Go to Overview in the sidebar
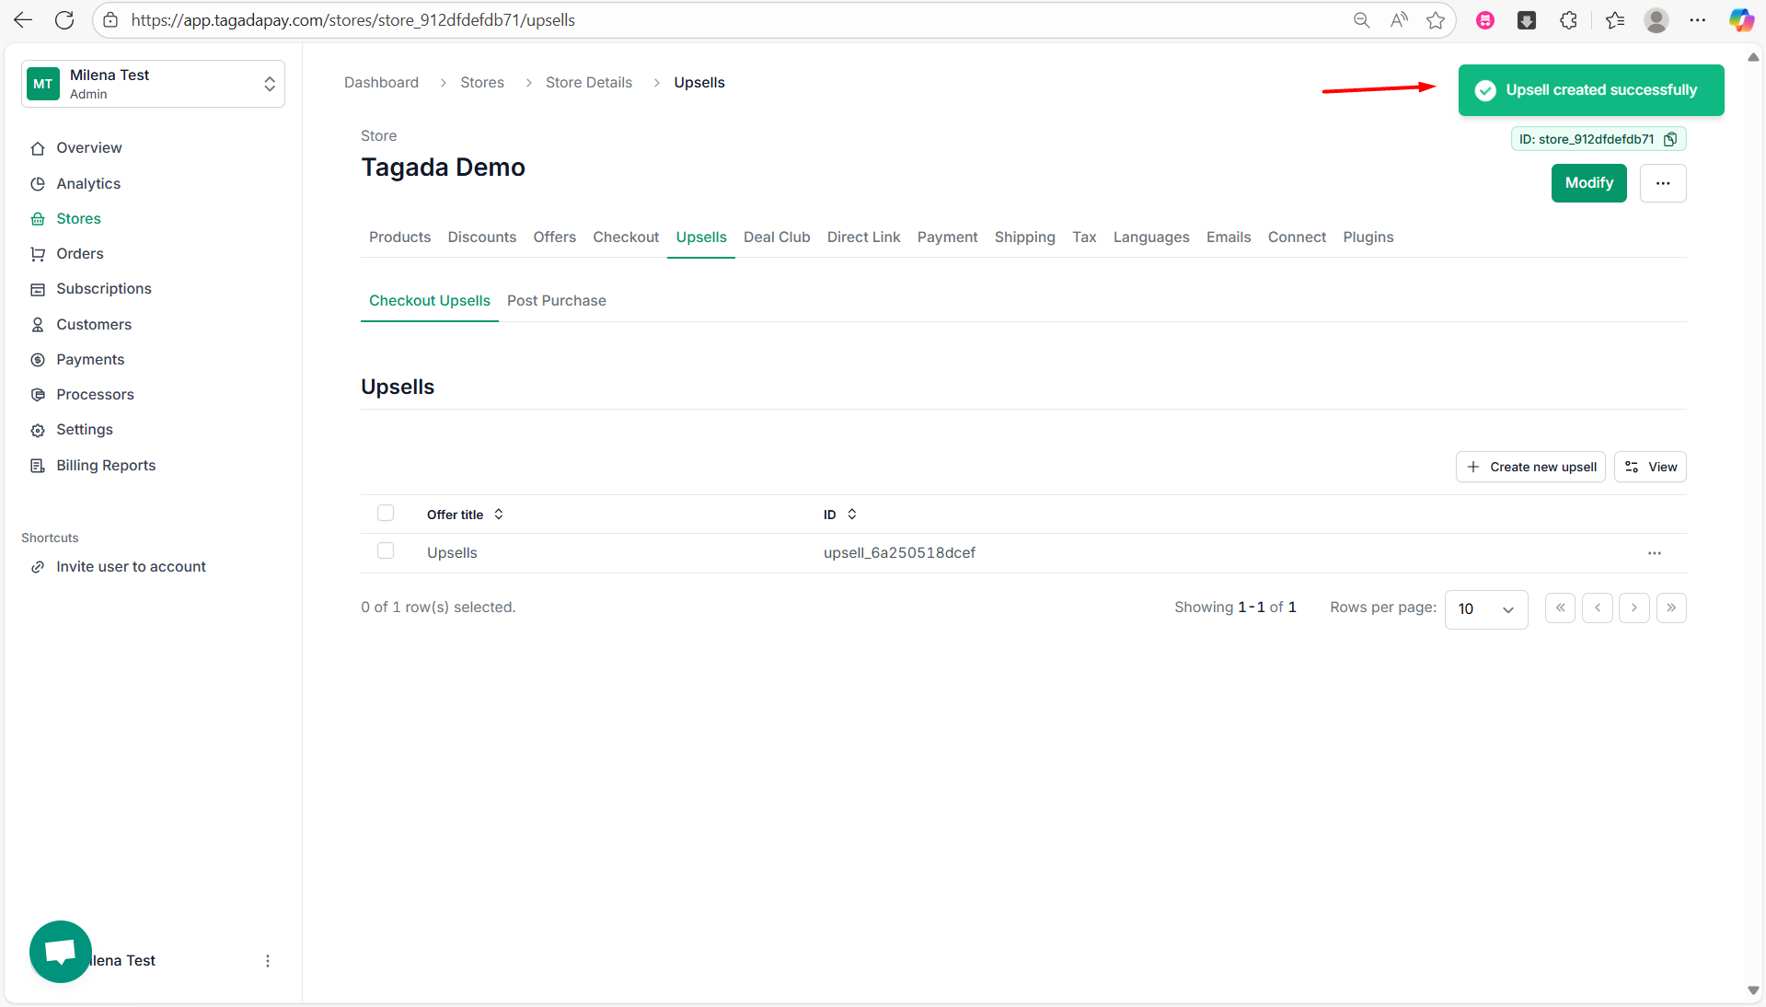Screen dimensions: 1766x1007 [x=88, y=147]
